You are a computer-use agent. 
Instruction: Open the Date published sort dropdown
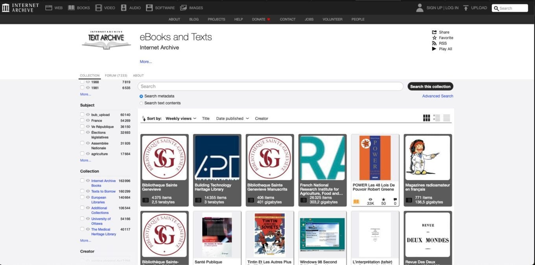coord(232,118)
